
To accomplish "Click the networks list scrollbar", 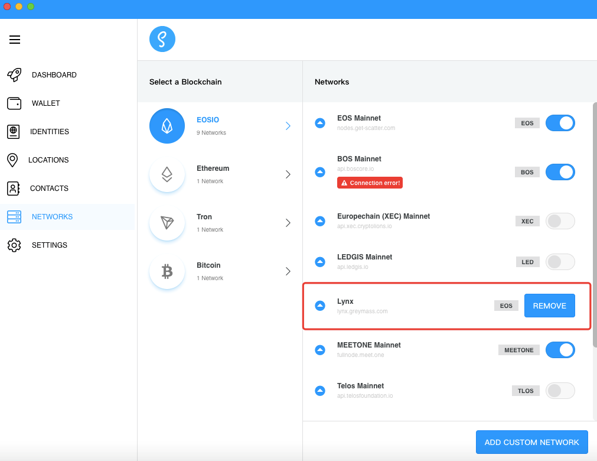I will (595, 225).
